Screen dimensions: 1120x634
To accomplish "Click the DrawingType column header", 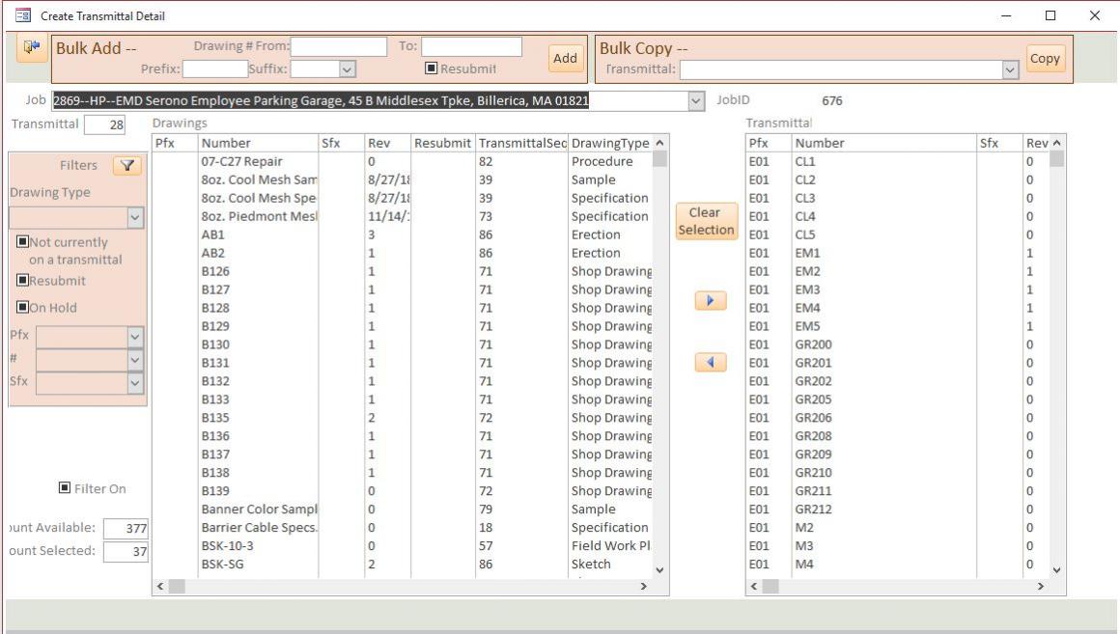I will click(x=611, y=143).
